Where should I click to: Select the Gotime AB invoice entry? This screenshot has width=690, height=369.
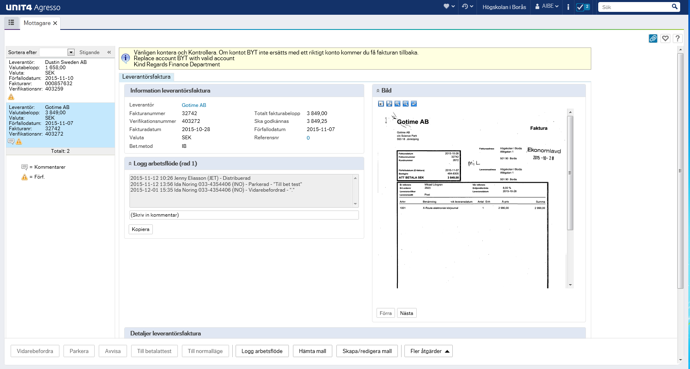coord(60,125)
